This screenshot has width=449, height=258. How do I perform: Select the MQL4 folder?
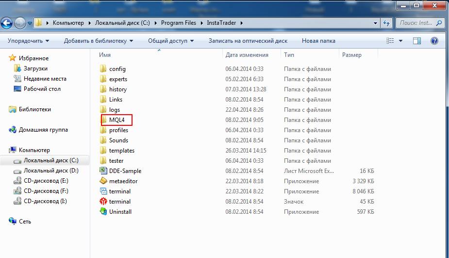pos(116,120)
